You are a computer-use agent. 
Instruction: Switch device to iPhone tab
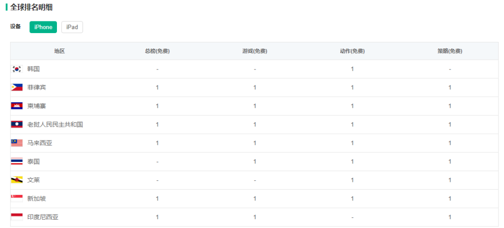(43, 27)
